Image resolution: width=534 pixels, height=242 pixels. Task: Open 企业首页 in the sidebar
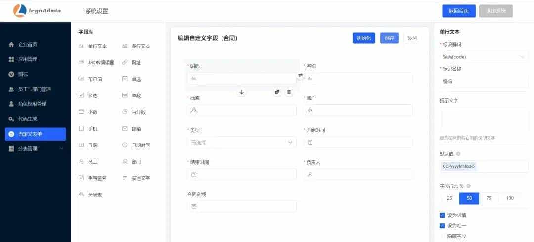pos(36,45)
